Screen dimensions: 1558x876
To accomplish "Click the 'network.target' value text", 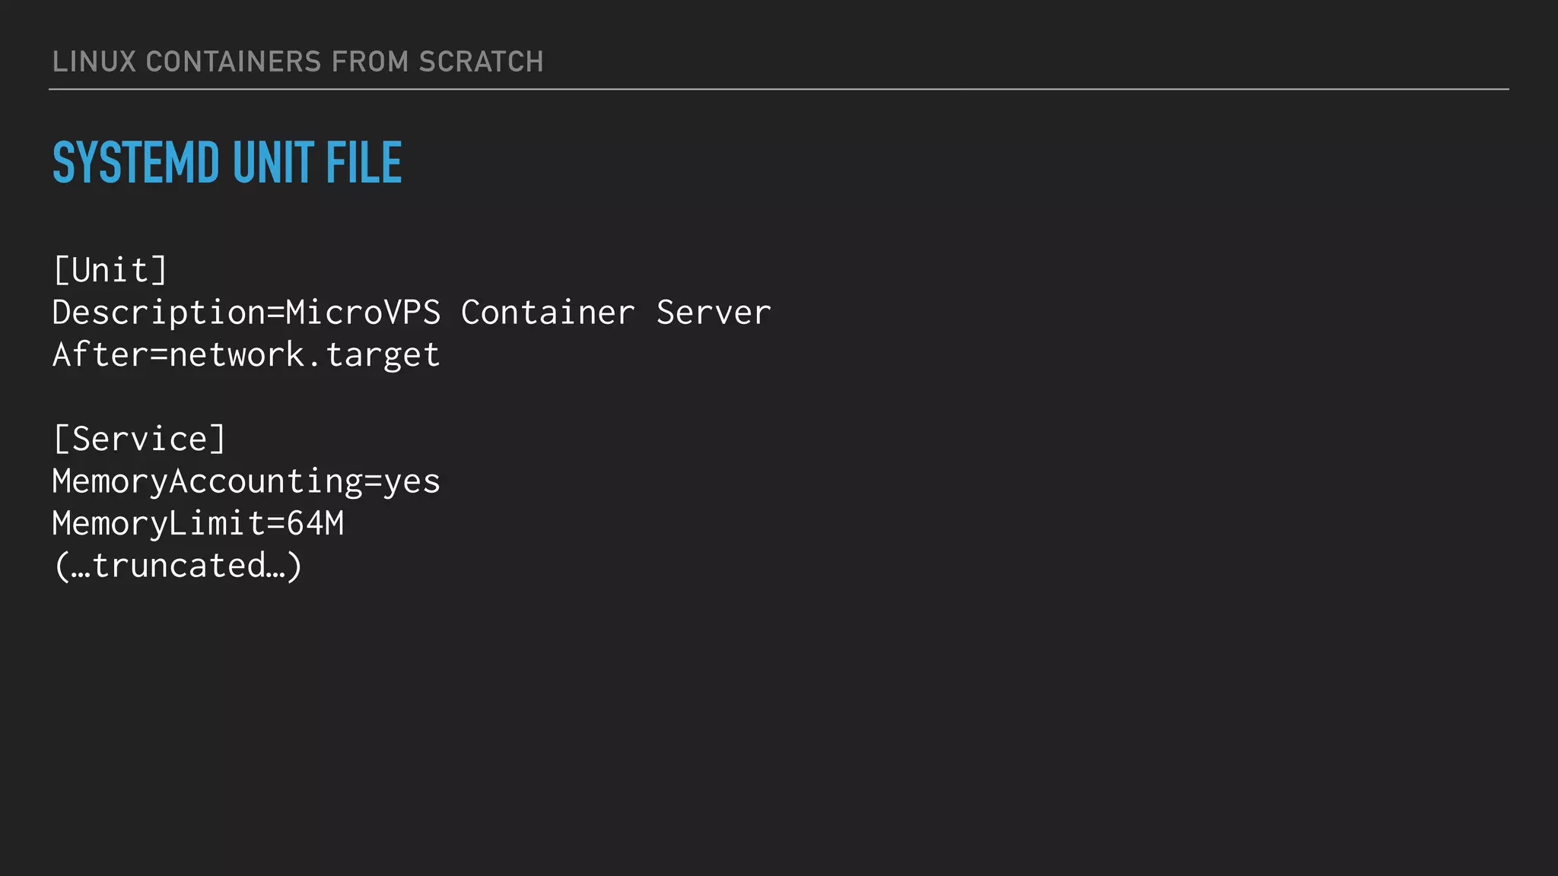I will click(x=304, y=355).
